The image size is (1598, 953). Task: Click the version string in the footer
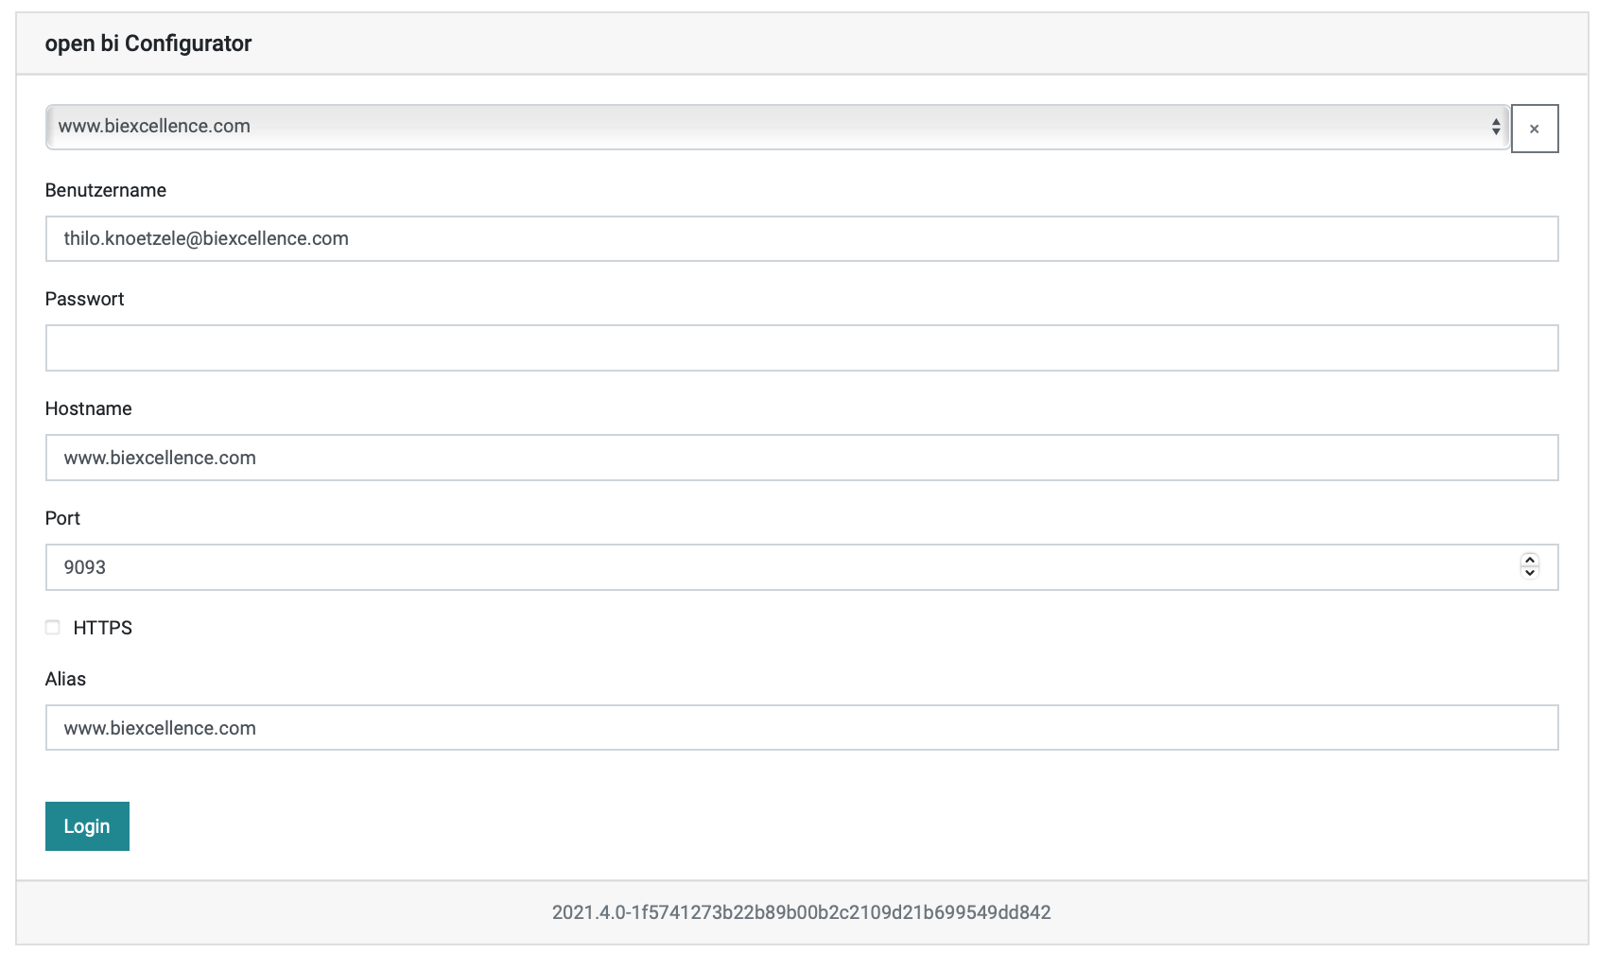(802, 912)
